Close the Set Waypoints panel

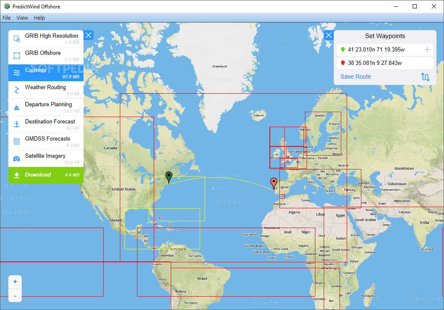[x=328, y=35]
